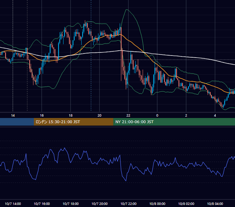235x207 pixels.
Task: Click the 10/7 22:00 time label
Action: [x=129, y=204]
